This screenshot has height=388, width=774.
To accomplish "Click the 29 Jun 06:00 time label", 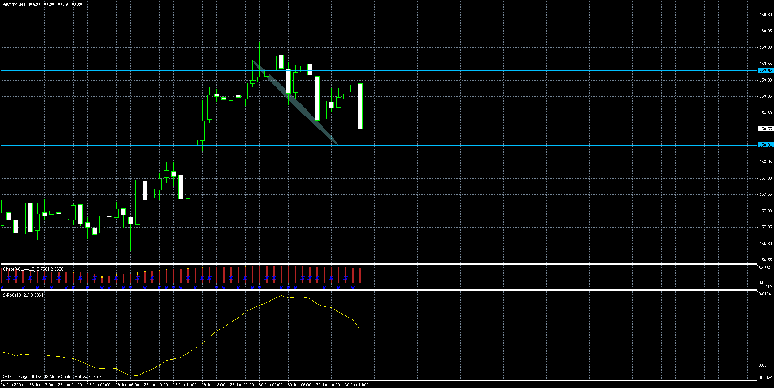I will point(127,385).
